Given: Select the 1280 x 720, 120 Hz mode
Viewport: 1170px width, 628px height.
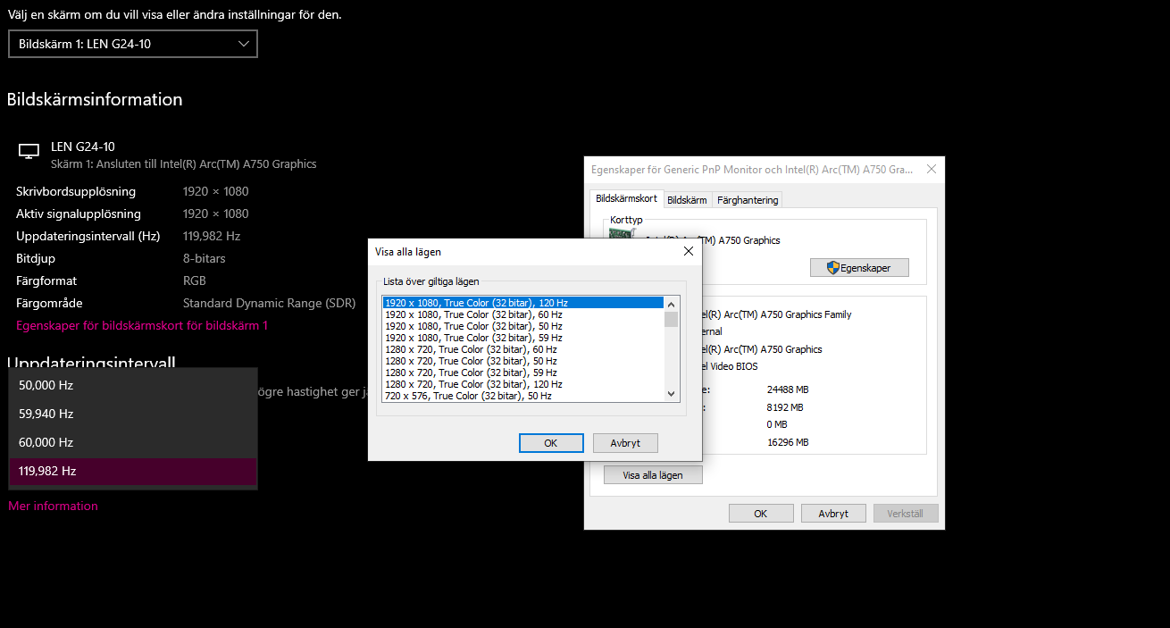Looking at the screenshot, I should tap(473, 384).
